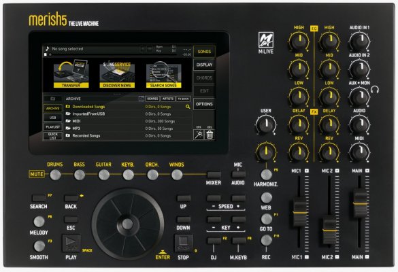Click the STOP square button

(184, 243)
